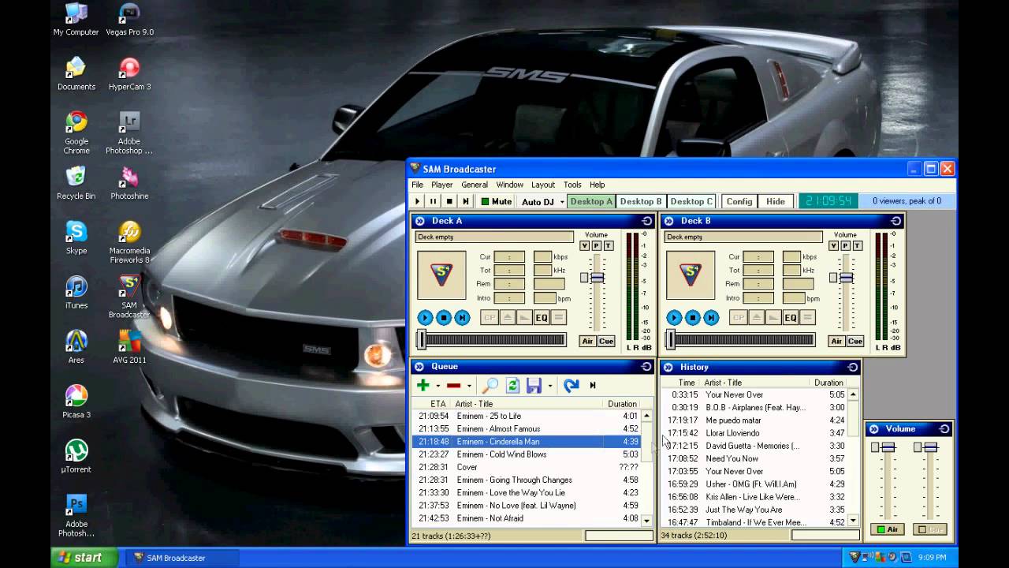Expand the Deck B panel chevron icon
Viewport: 1009px width, 568px height.
(669, 221)
